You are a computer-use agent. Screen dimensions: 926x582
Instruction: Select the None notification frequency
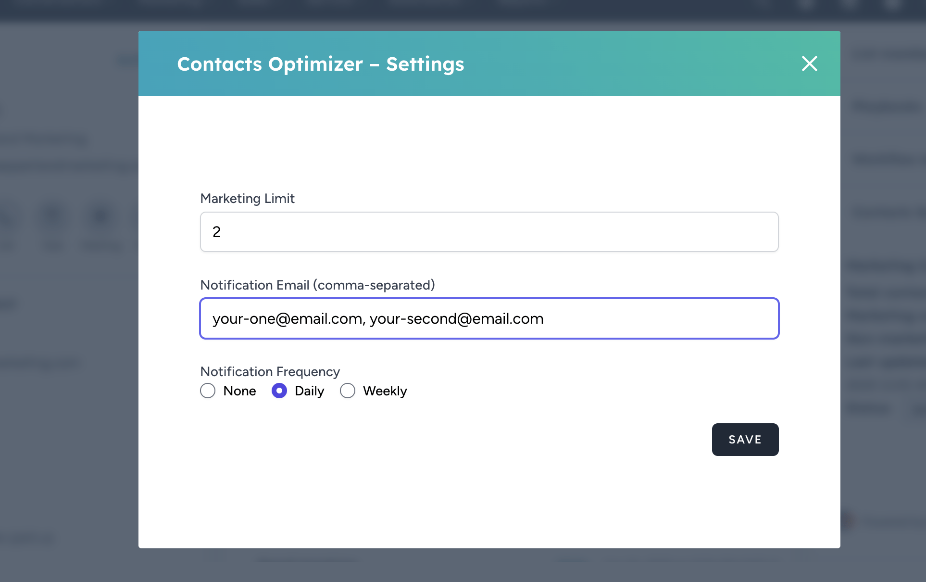[x=208, y=391]
